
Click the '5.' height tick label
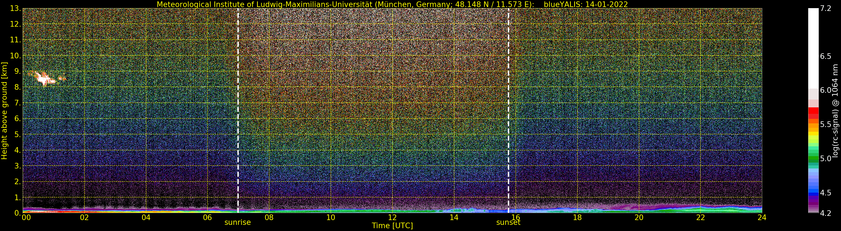18,134
